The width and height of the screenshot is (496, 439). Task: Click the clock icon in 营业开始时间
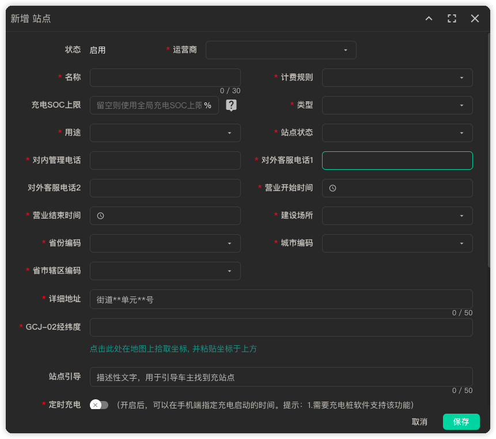[x=332, y=188]
